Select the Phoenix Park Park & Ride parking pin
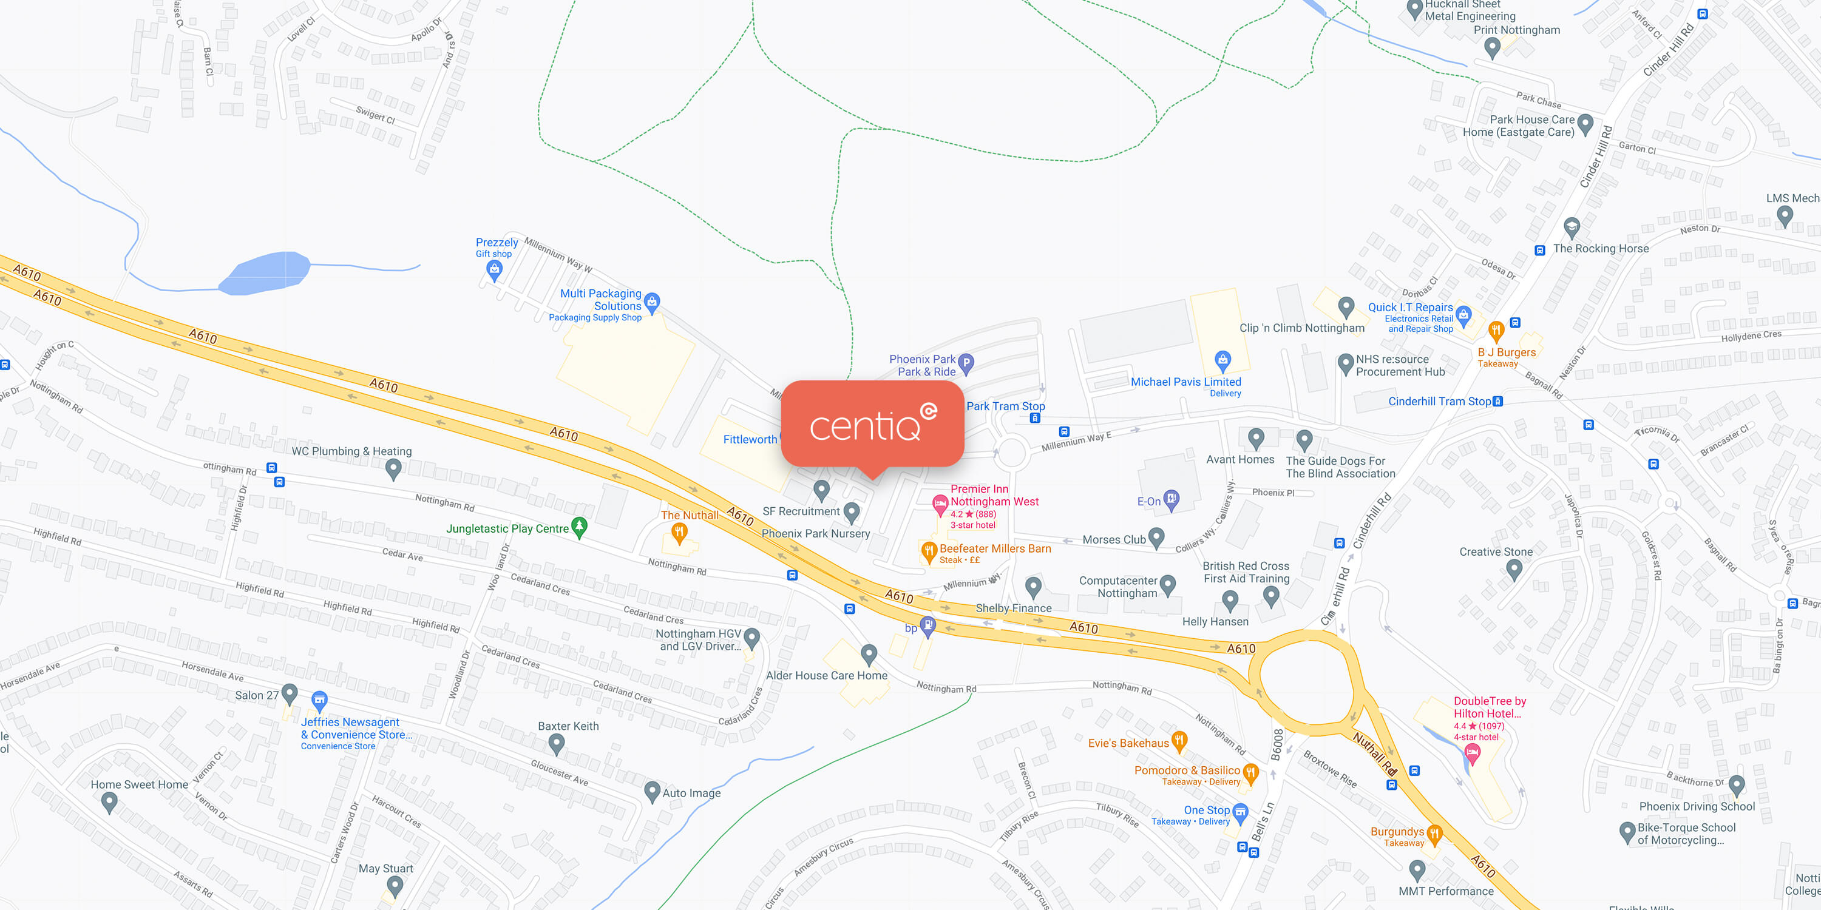 click(x=966, y=365)
